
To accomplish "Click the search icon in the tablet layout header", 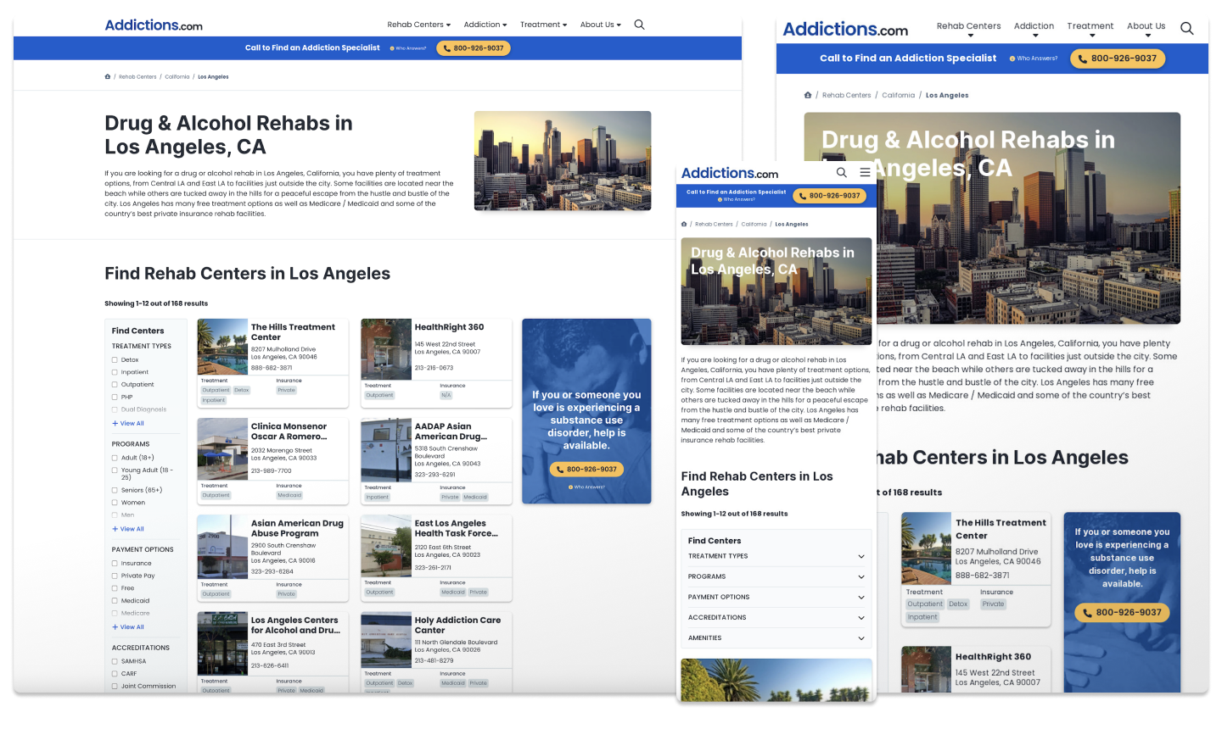I will pyautogui.click(x=1186, y=28).
